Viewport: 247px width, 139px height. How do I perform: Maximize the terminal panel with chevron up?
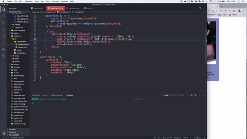pos(200,95)
